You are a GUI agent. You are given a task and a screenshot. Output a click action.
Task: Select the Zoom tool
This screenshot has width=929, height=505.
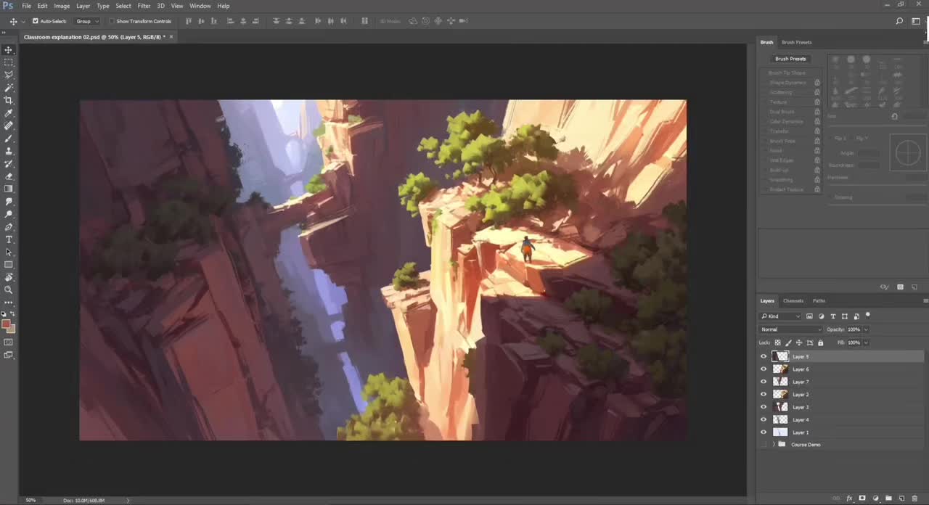pos(9,290)
